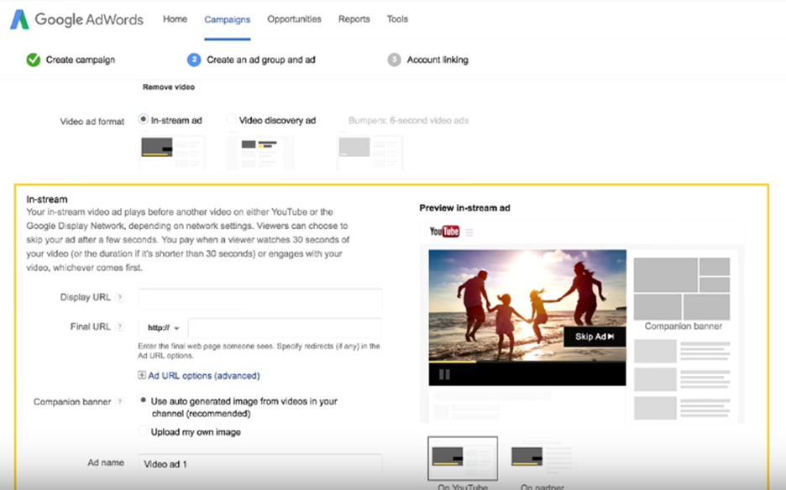Open the http:// protocol dropdown

[x=163, y=328]
